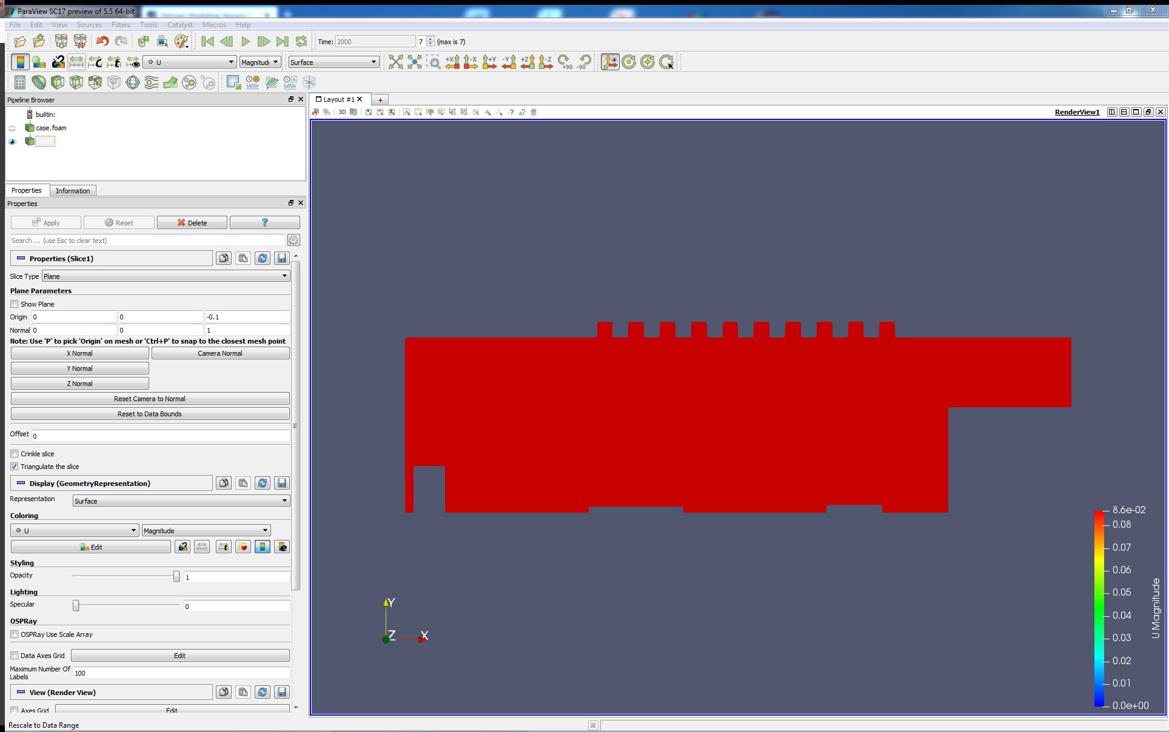The width and height of the screenshot is (1169, 732).
Task: Open the Representation dropdown in Display section
Action: [x=181, y=501]
